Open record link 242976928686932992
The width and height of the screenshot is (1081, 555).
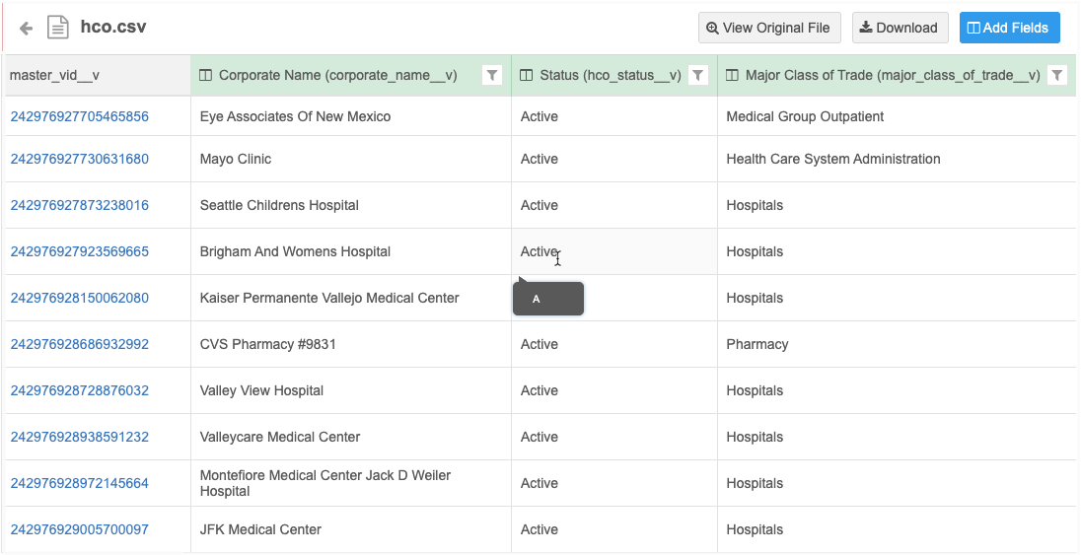point(80,344)
